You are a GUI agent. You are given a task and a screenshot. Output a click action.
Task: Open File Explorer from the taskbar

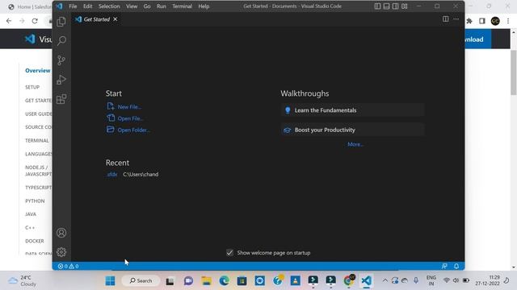[207, 281]
